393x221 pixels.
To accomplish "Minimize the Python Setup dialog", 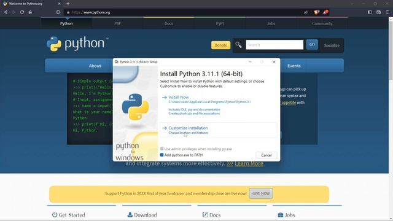I will (x=250, y=62).
